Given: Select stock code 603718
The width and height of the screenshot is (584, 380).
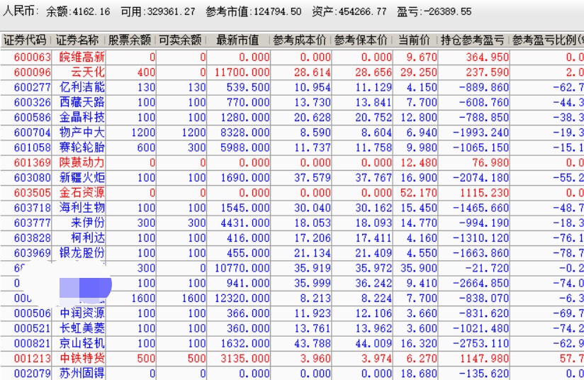Looking at the screenshot, I should (x=33, y=208).
